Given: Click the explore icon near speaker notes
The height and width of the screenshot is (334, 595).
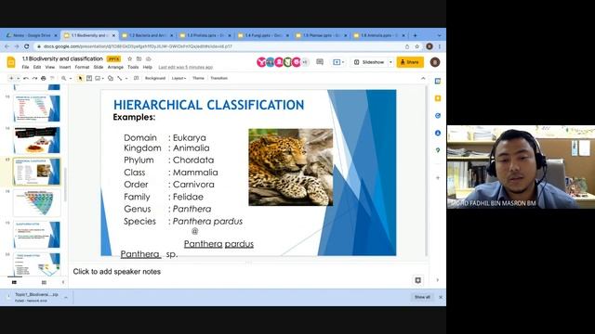Looking at the screenshot, I should point(417,280).
